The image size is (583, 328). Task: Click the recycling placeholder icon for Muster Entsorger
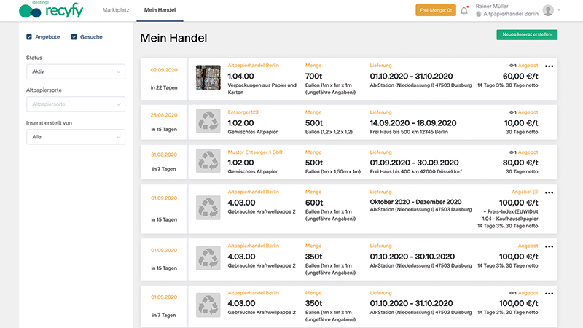[x=208, y=163]
